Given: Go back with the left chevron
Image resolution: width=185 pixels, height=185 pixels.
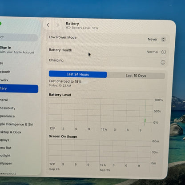Looking at the screenshot, I should tap(48, 25).
